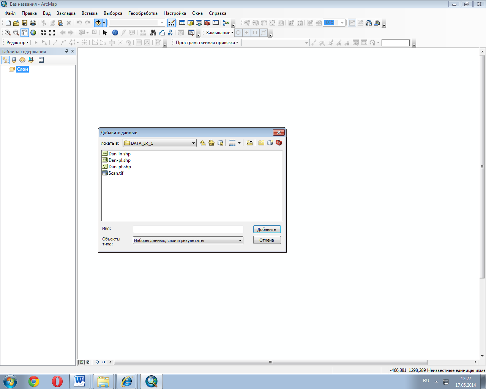
Task: Open the object type filter dropdown
Action: point(240,240)
